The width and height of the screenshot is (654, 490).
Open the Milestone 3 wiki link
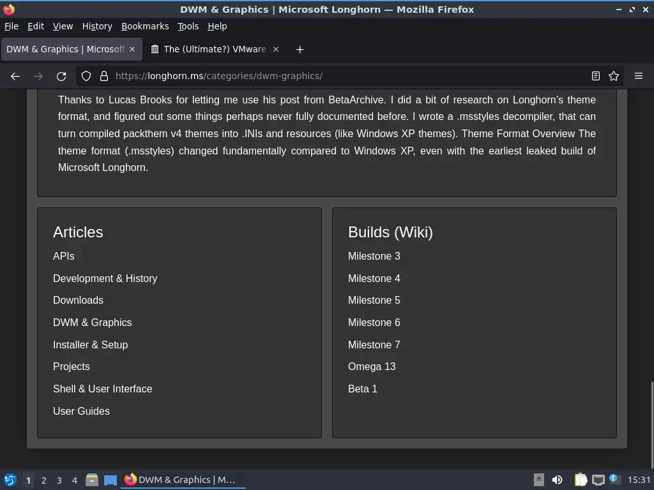(x=374, y=256)
